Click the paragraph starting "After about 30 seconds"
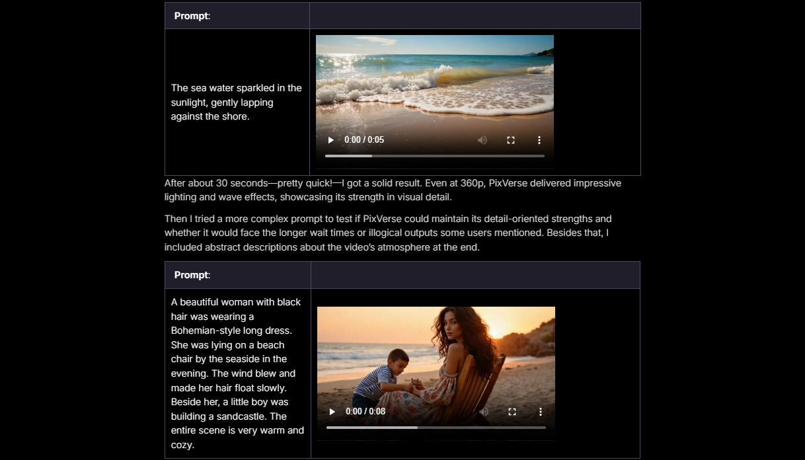This screenshot has width=805, height=460. point(393,190)
